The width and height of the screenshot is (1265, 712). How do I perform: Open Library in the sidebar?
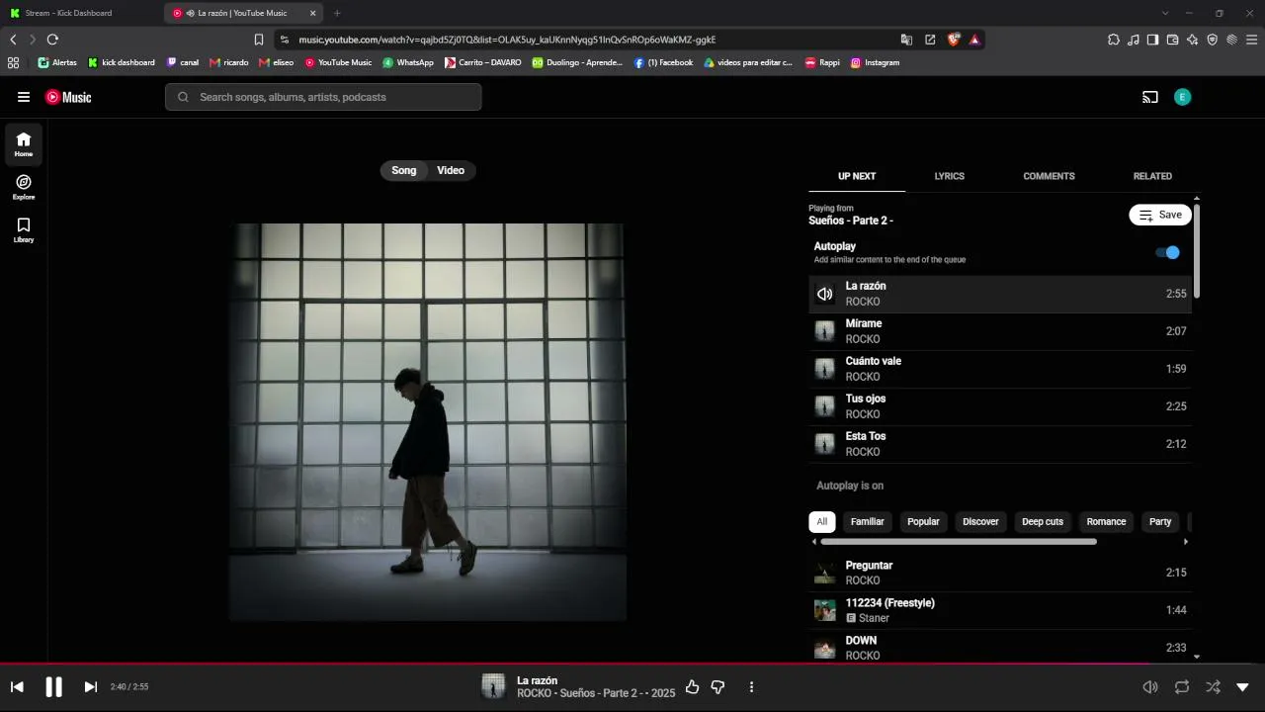(24, 229)
